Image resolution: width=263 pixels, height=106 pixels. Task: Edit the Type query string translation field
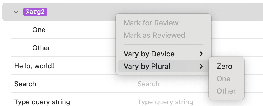point(166,102)
